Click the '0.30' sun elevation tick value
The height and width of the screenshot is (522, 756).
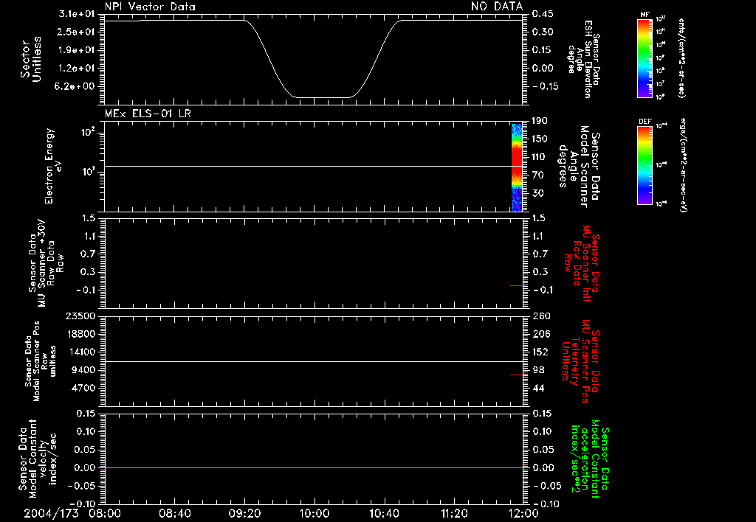coord(543,32)
